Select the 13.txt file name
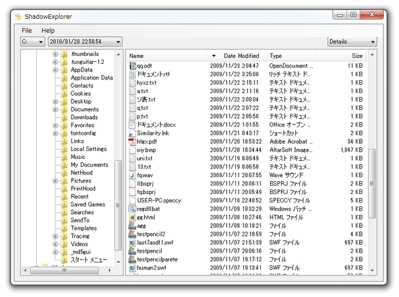The width and height of the screenshot is (399, 297). [144, 167]
